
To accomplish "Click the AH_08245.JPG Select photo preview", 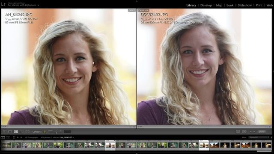I will tap(68, 67).
